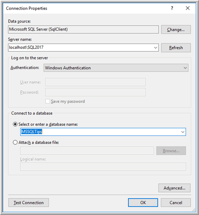The image size is (199, 215).
Task: Cancel the connection dialog
Action: [x=176, y=203]
